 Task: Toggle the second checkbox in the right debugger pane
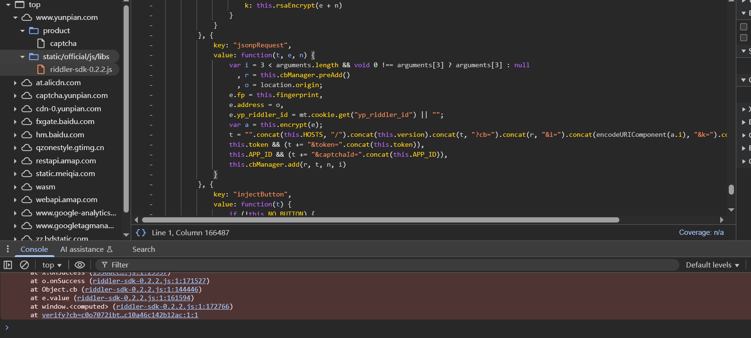[743, 37]
